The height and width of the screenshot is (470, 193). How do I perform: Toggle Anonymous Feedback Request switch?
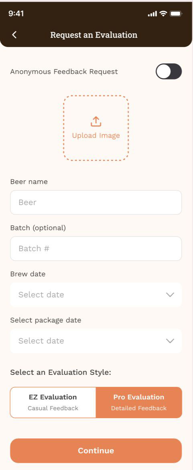[169, 71]
